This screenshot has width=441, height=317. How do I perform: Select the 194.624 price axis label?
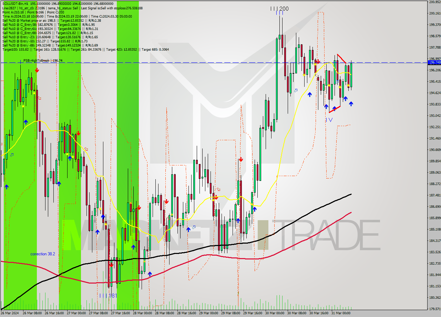pos(435,93)
